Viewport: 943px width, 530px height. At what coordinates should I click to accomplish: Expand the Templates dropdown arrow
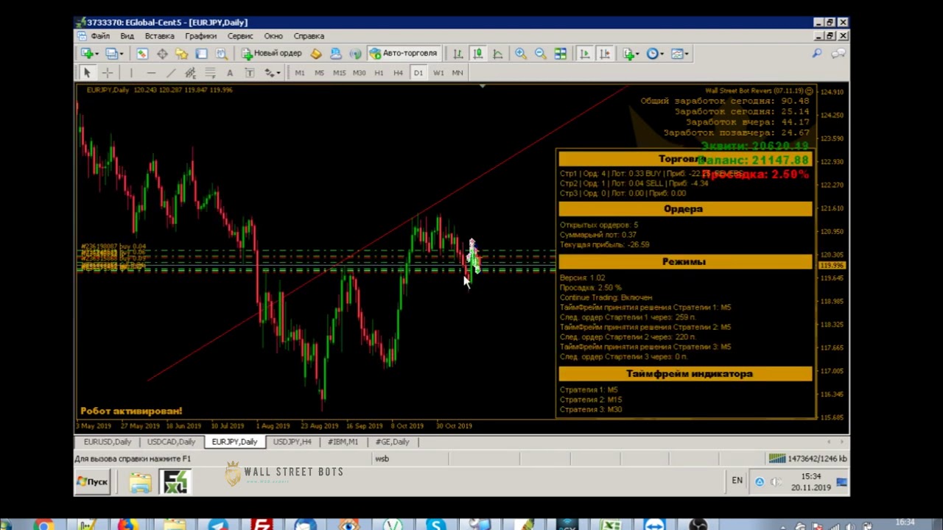click(x=687, y=53)
